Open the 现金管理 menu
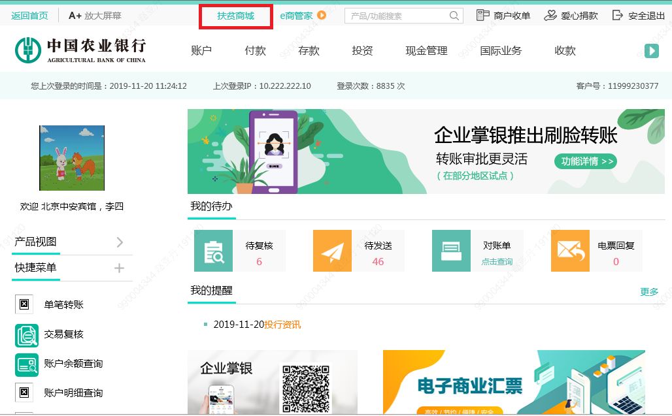This screenshot has height=416, width=672. click(426, 51)
